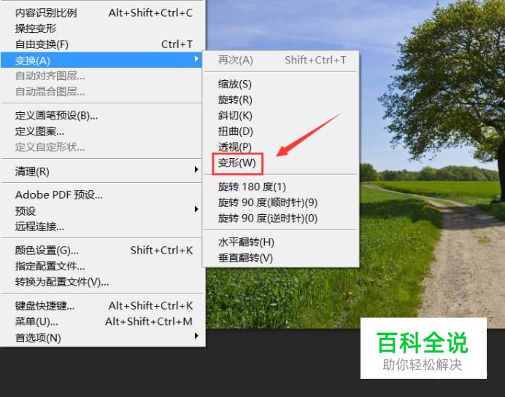Select 远程连接... menu item
The height and width of the screenshot is (397, 505).
coord(102,227)
